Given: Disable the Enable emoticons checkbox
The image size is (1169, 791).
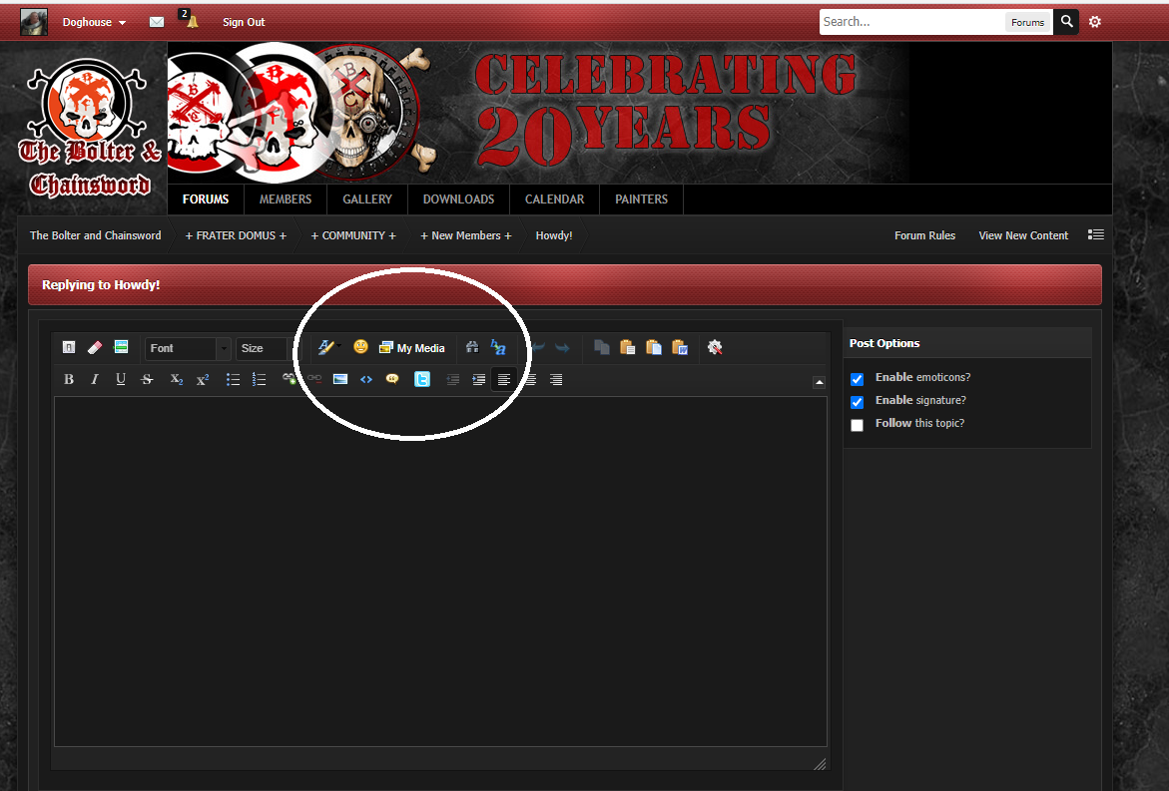Looking at the screenshot, I should click(x=857, y=379).
